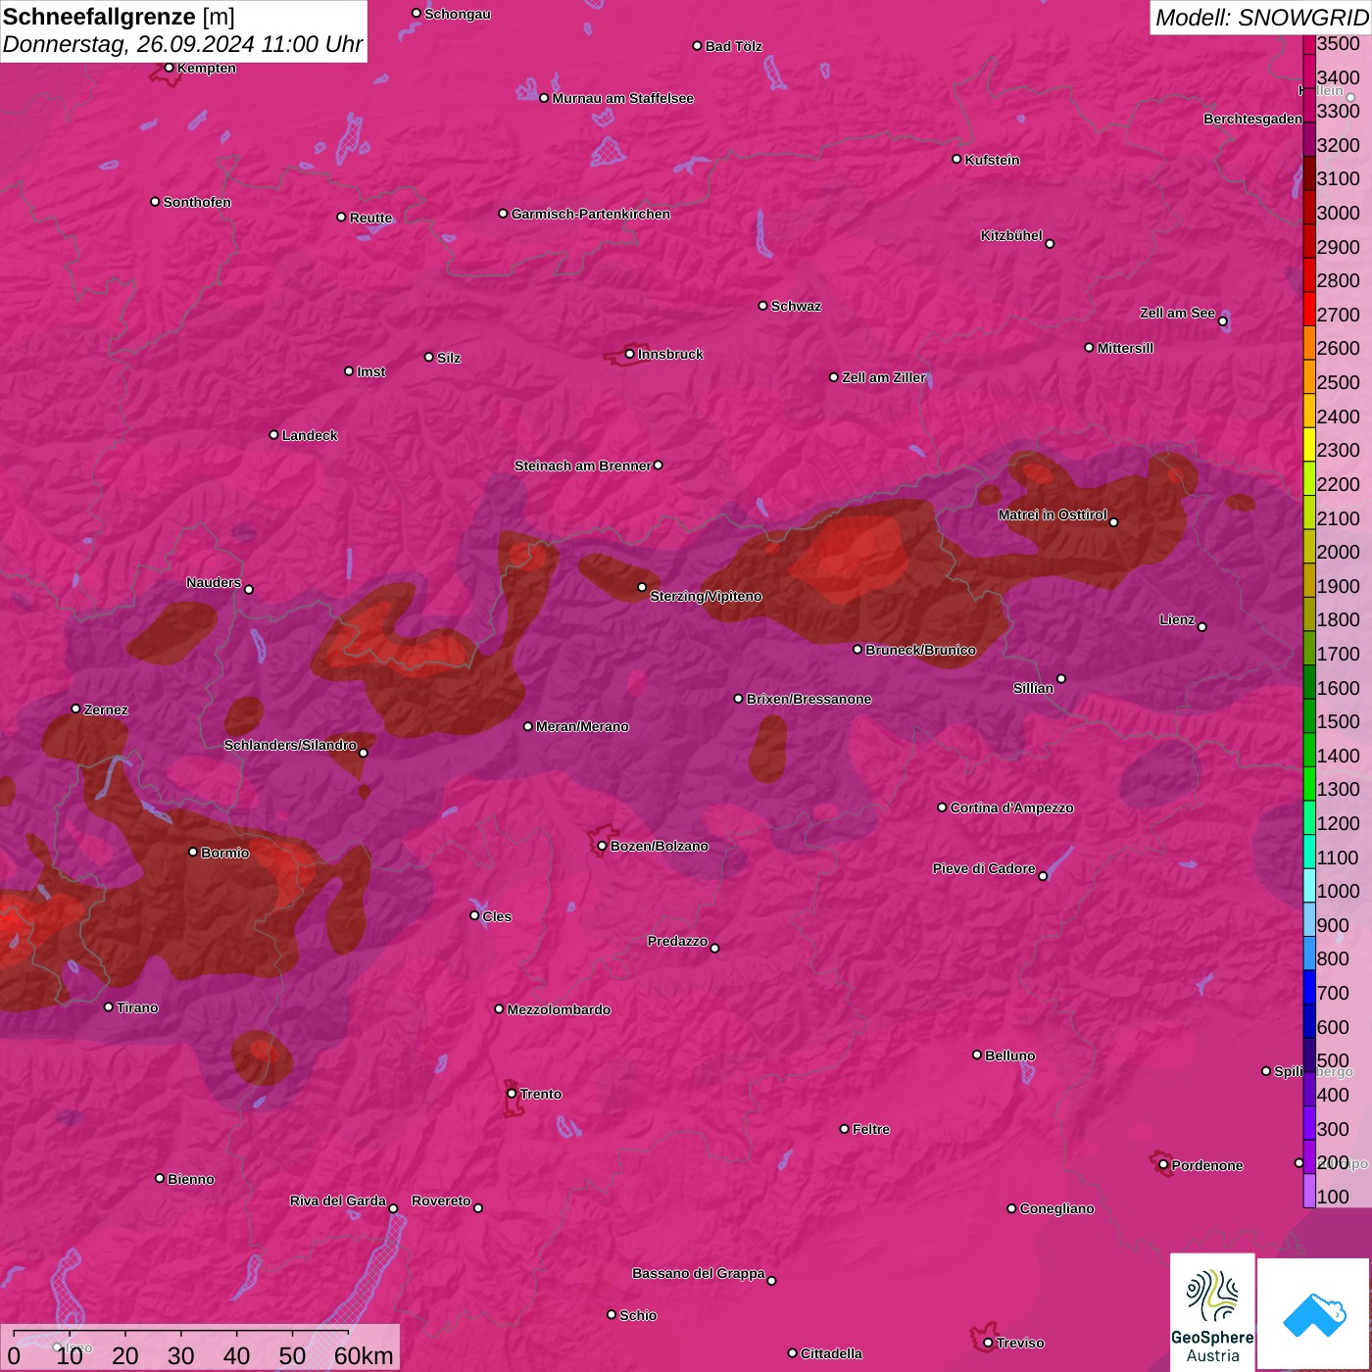Click the Bad Tölz marker dot
This screenshot has height=1372, width=1372.
point(698,46)
